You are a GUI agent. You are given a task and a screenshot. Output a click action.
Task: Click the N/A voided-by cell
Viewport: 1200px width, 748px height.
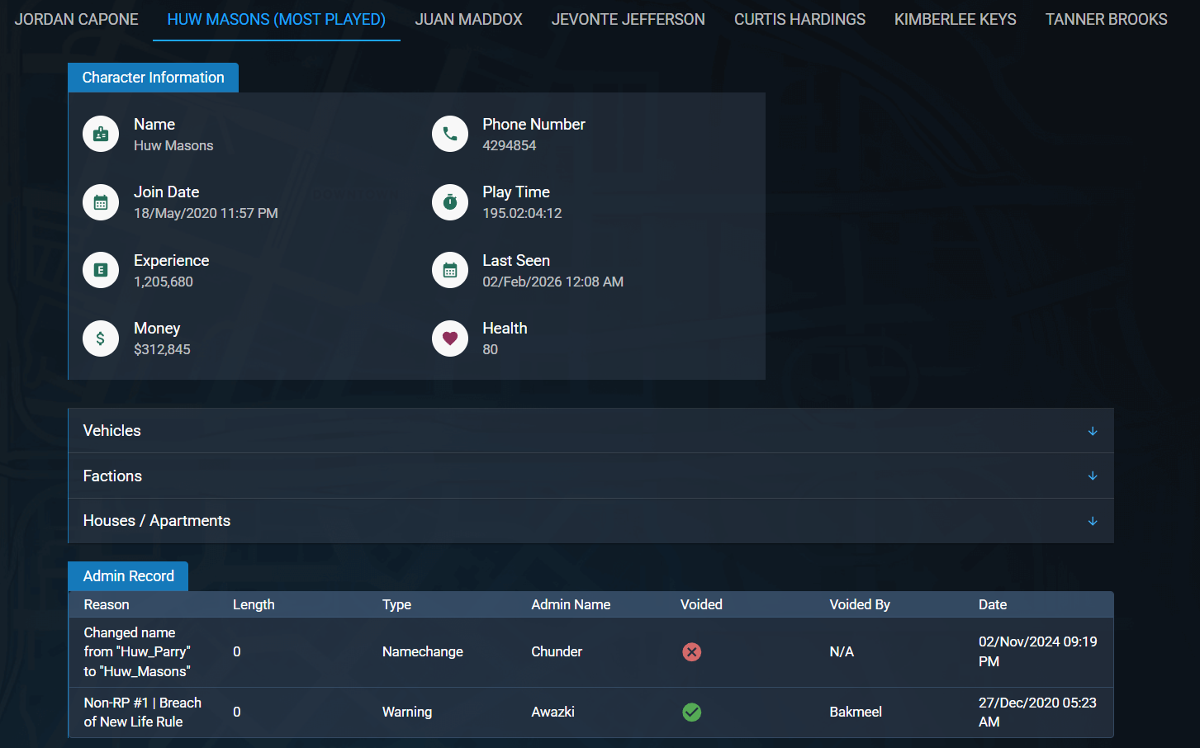pyautogui.click(x=842, y=652)
